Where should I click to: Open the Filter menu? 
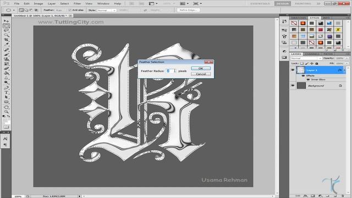[77, 4]
